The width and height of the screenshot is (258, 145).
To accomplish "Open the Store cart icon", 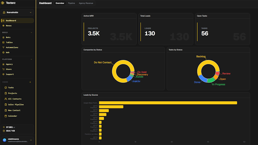I will (x=3, y=69).
